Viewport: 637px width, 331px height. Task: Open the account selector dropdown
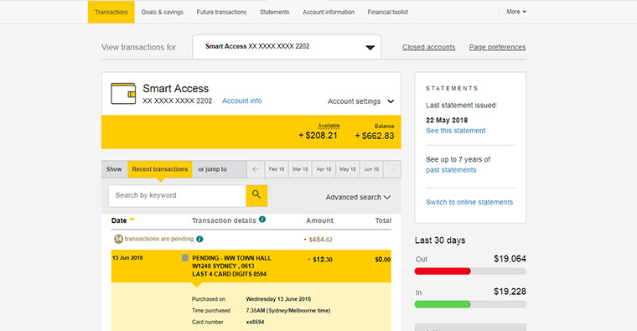287,47
